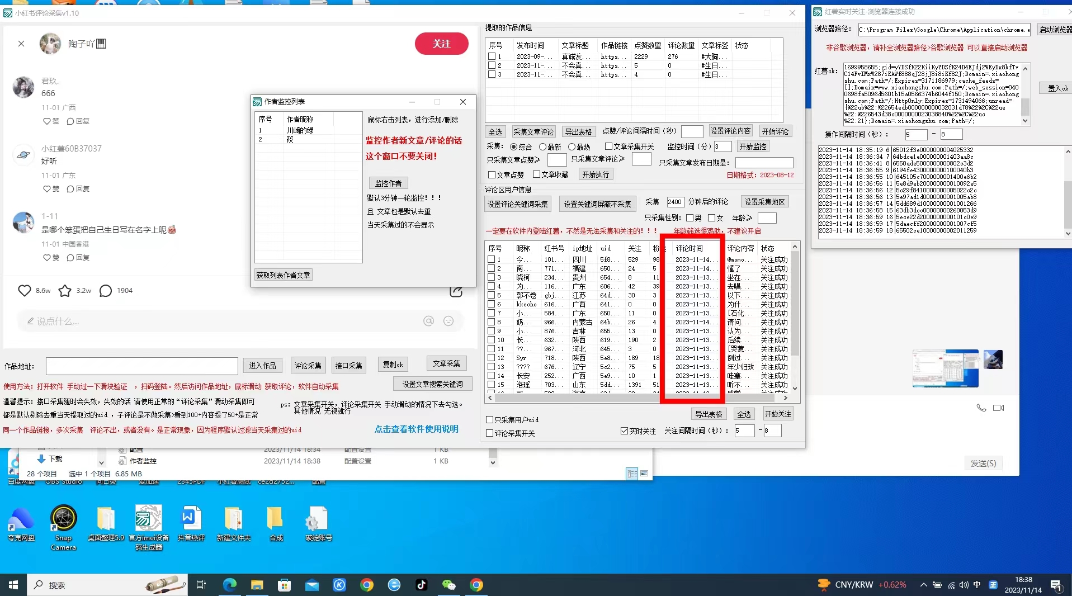1072x596 pixels.
Task: Click the share icon beside the post stats
Action: pos(456,291)
